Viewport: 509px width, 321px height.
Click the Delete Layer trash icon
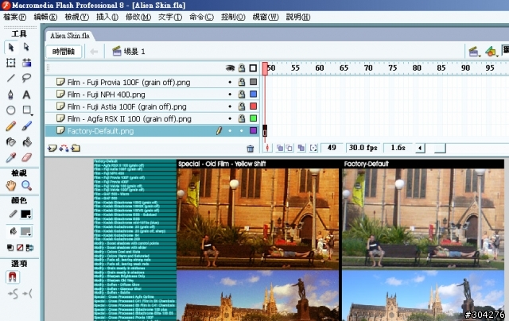(250, 149)
